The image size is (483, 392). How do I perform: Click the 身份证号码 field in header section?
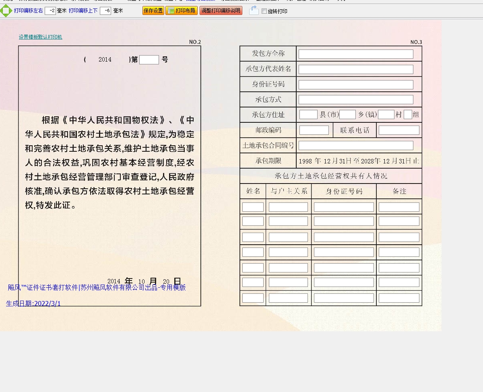[356, 85]
